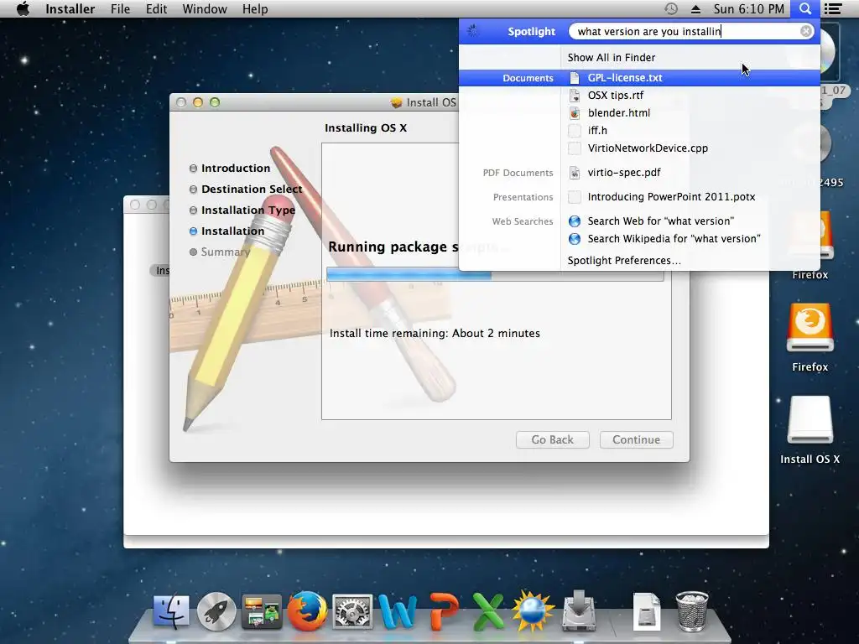Open the Trash in the Dock
This screenshot has width=859, height=644.
tap(692, 611)
